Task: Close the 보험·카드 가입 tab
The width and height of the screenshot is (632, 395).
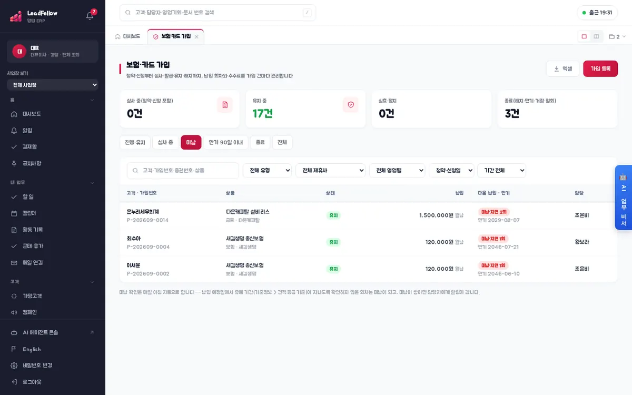Action: (x=196, y=37)
